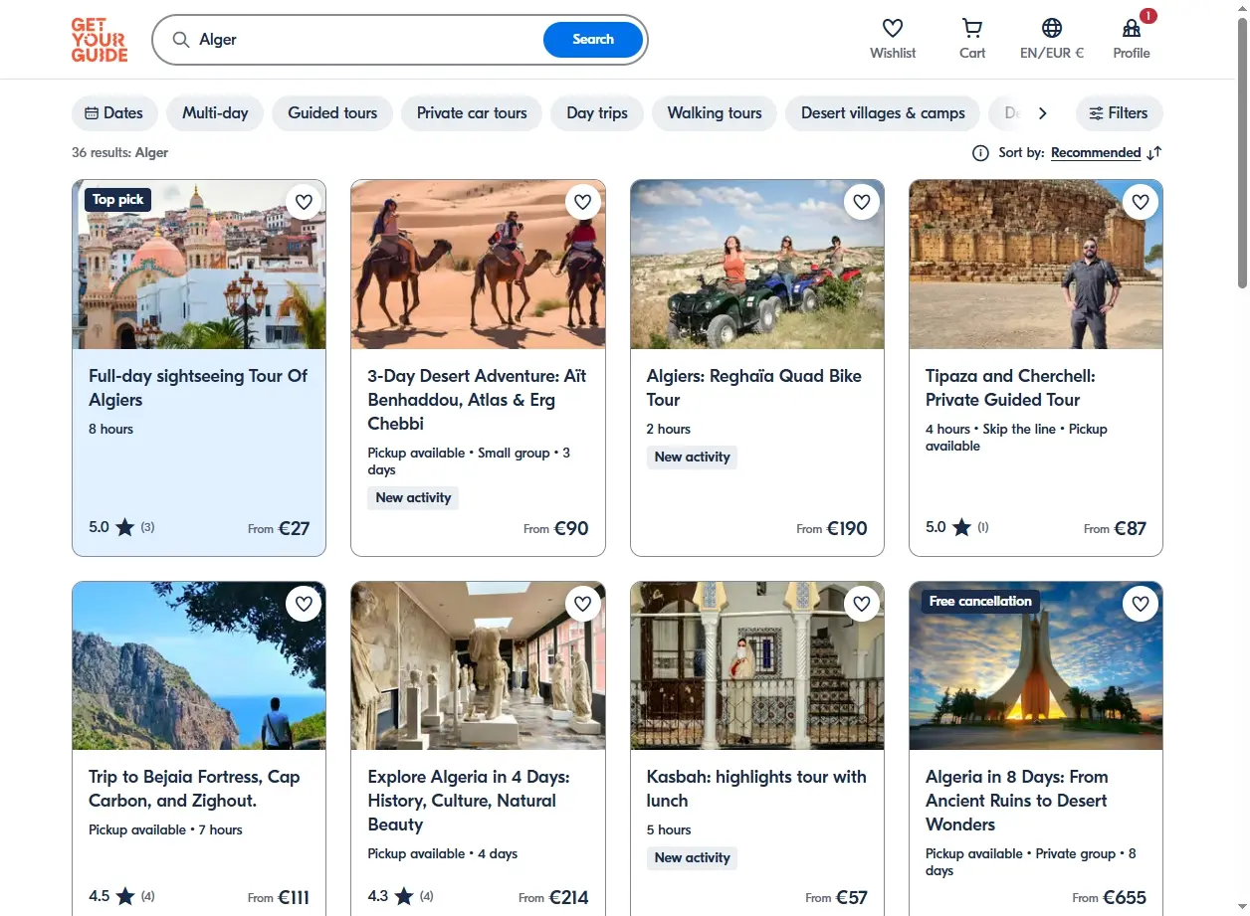
Task: Open the Kasbah courtyard thumbnail image
Action: tap(757, 665)
